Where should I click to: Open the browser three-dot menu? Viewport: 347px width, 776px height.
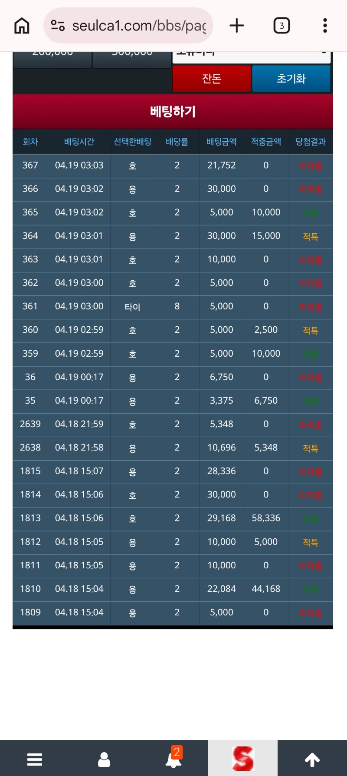(x=325, y=26)
